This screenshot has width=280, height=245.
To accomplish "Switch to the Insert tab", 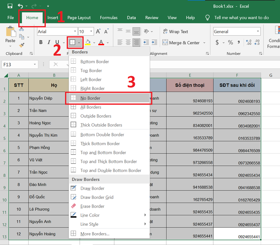I will point(53,17).
